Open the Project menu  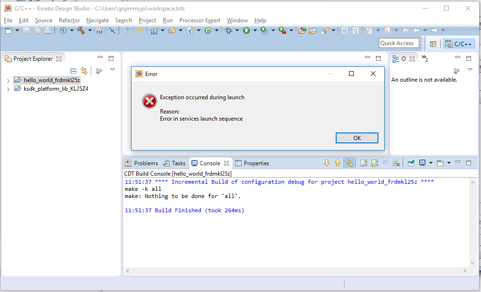point(147,20)
